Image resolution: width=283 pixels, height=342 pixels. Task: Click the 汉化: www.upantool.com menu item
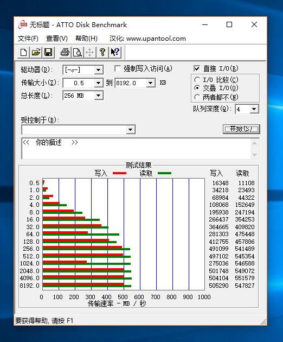tap(147, 39)
